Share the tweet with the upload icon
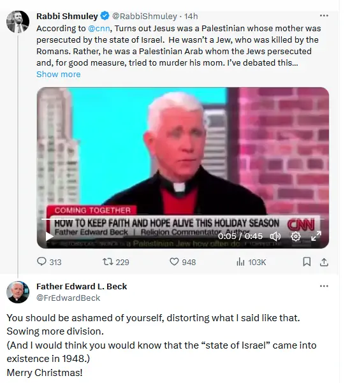 (324, 262)
